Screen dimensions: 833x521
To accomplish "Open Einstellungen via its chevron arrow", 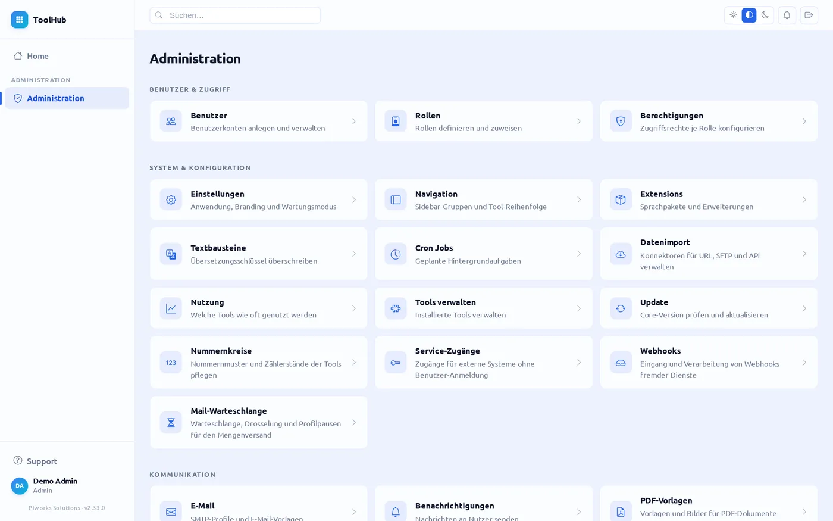I will 354,200.
